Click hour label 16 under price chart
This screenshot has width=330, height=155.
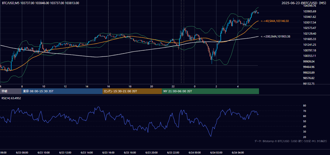(108, 86)
